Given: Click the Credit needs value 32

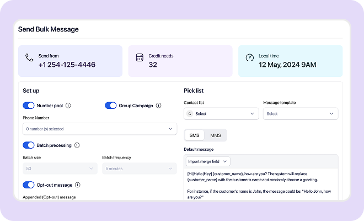Looking at the screenshot, I should (153, 65).
